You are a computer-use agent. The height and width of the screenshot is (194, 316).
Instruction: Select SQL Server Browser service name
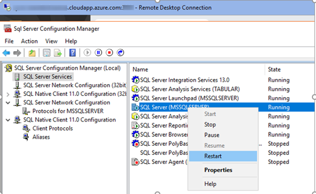(164, 135)
